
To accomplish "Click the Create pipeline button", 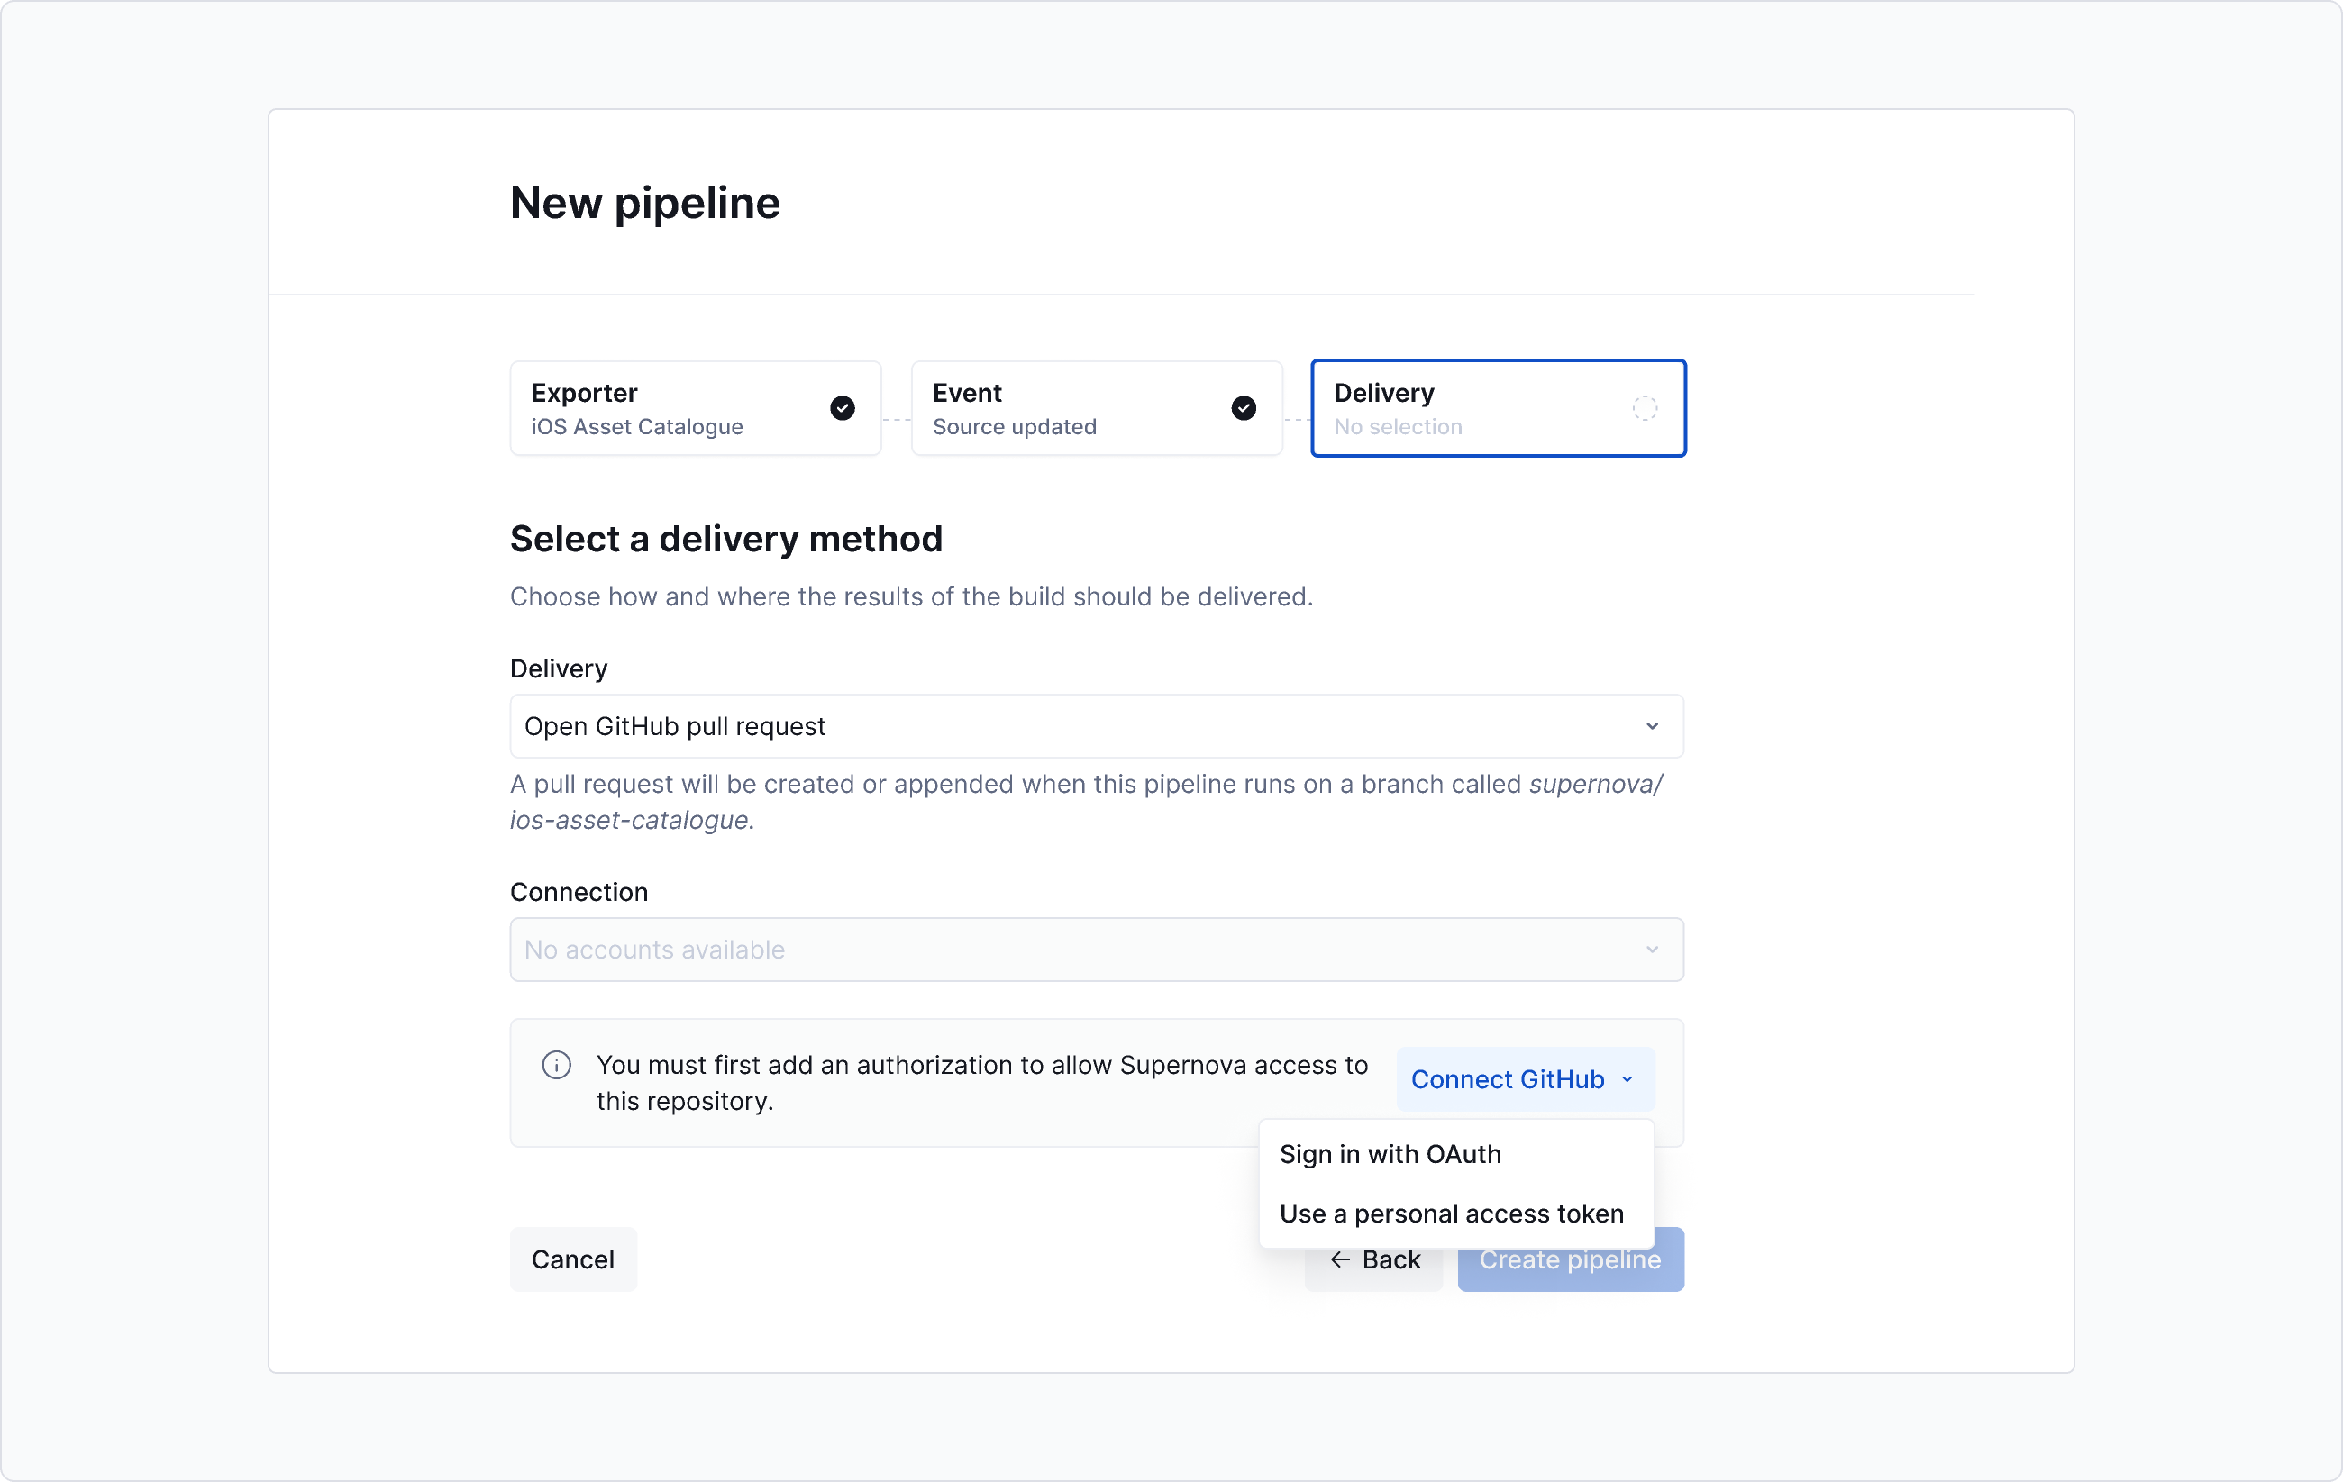I will [1570, 1259].
